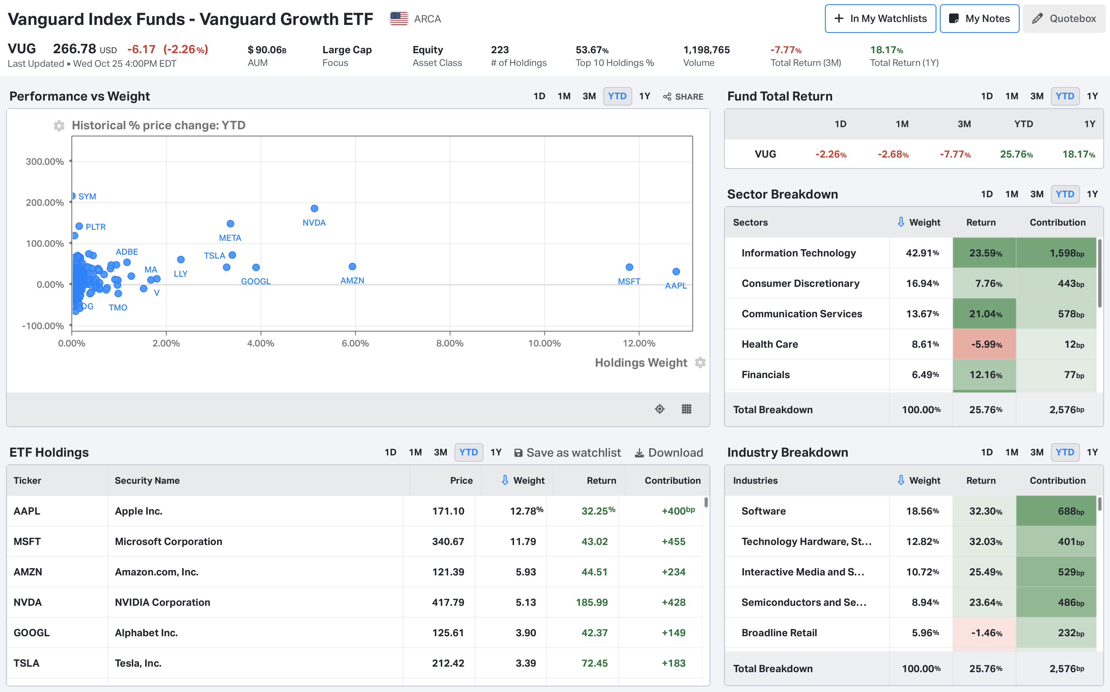
Task: Click the AMZN dot on the scatter chart
Action: click(352, 266)
